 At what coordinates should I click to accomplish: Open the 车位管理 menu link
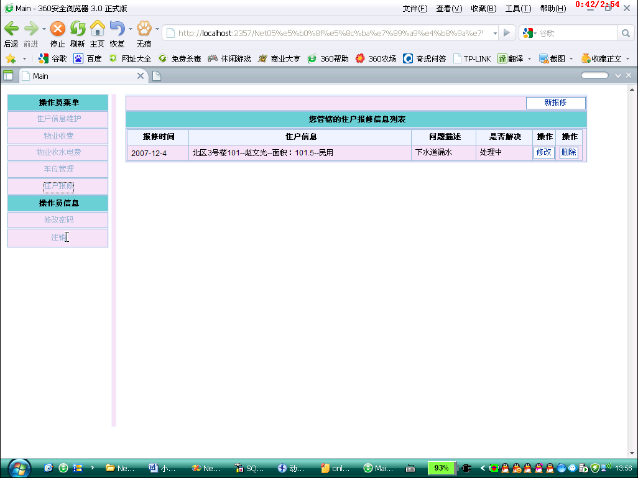click(58, 169)
